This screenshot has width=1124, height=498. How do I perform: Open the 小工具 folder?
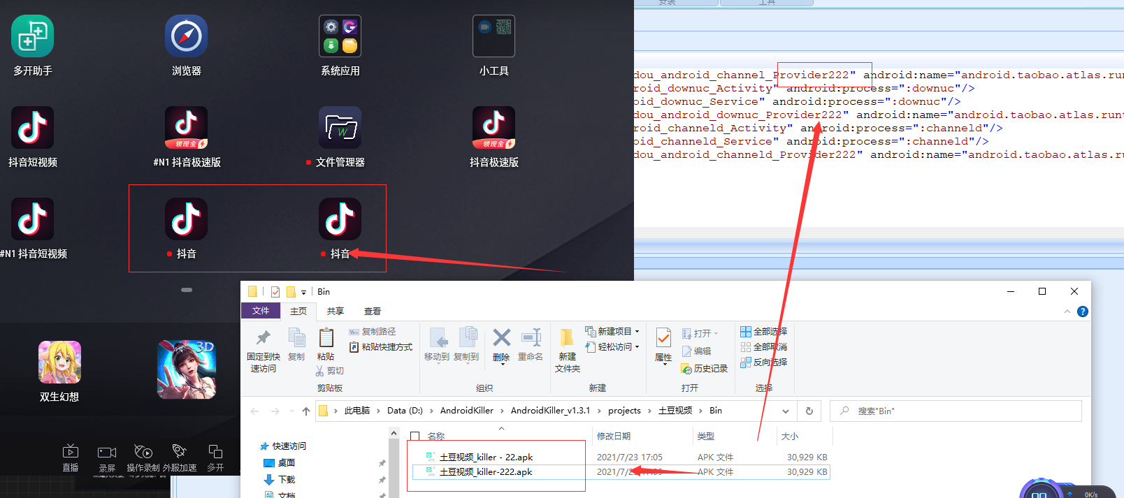click(493, 36)
